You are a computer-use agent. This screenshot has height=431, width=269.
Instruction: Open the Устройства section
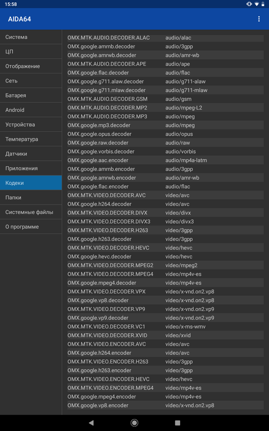coord(31,124)
